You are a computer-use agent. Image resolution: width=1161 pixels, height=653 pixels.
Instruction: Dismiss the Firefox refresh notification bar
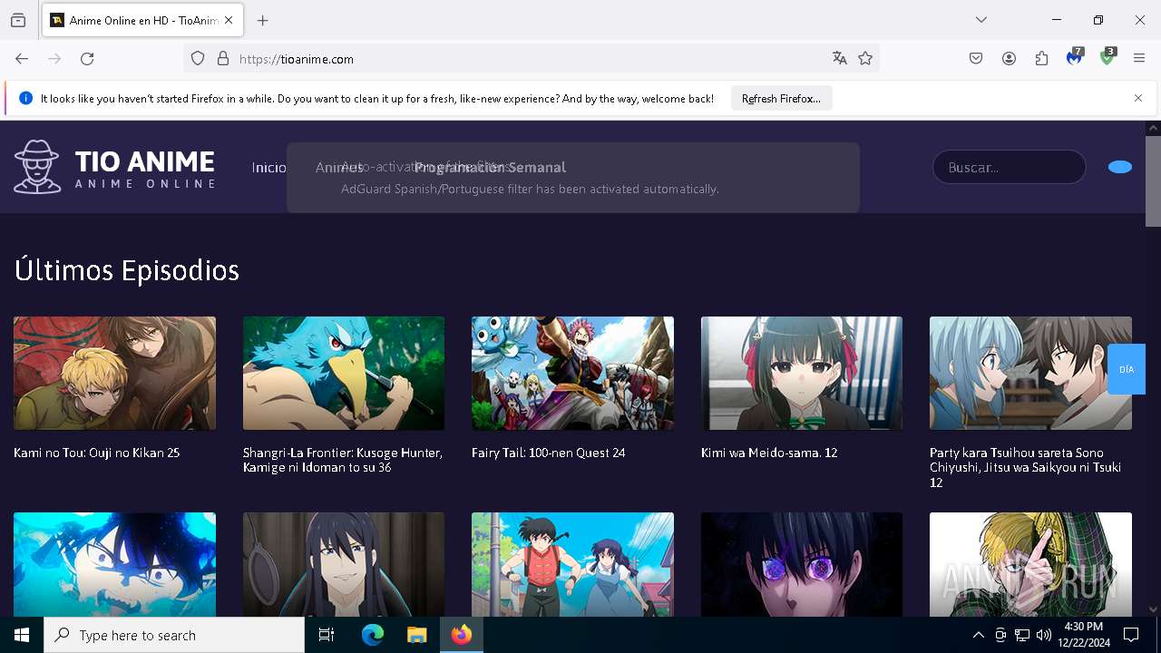point(1138,98)
